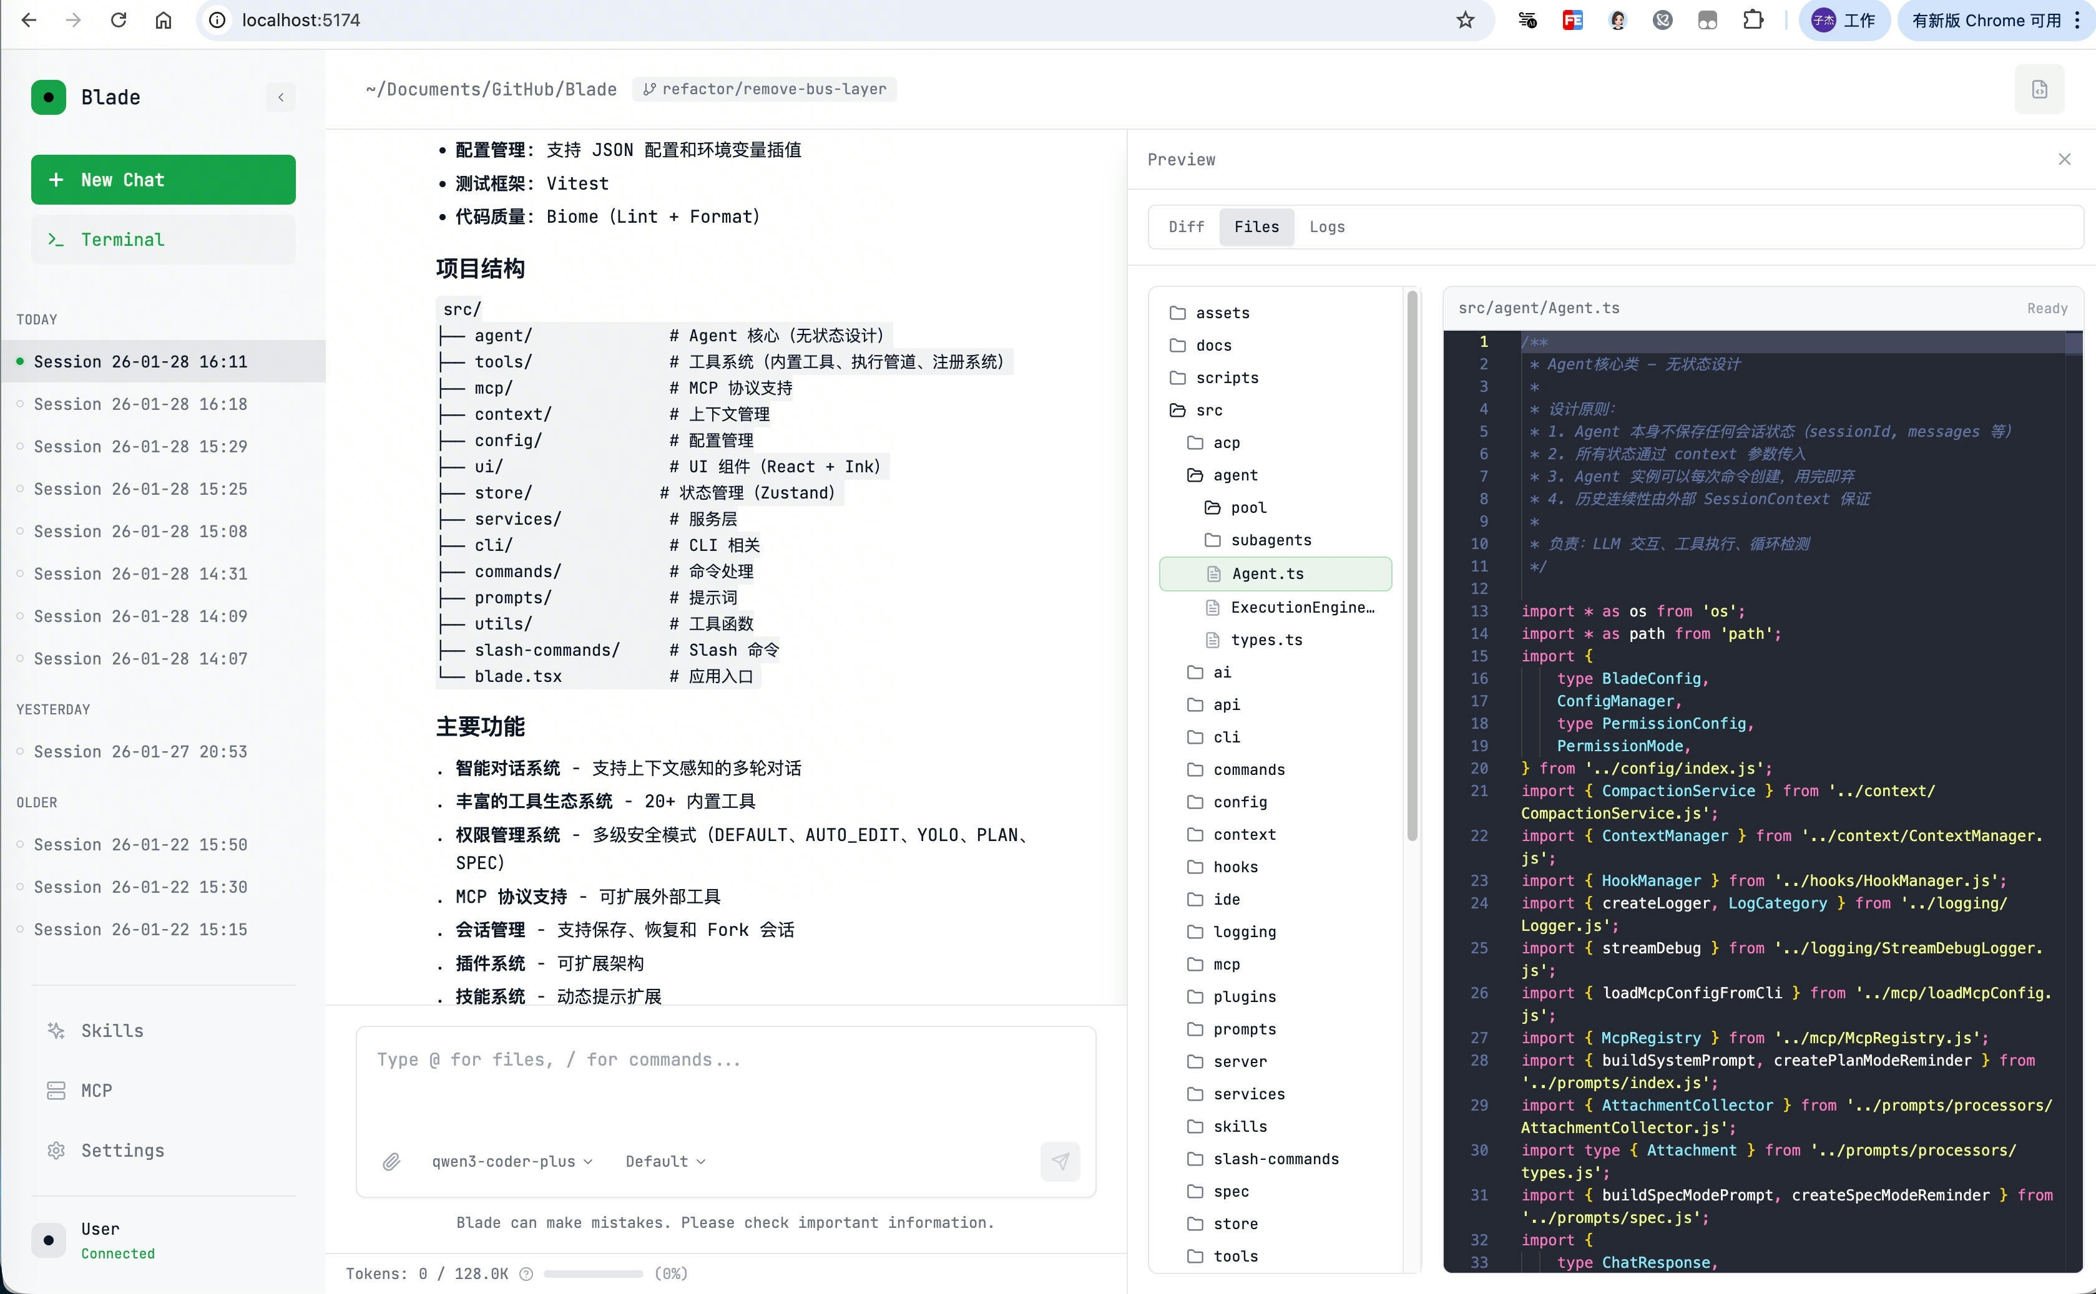Open Session 26-01-27 20:53
The image size is (2096, 1294).
pos(140,751)
